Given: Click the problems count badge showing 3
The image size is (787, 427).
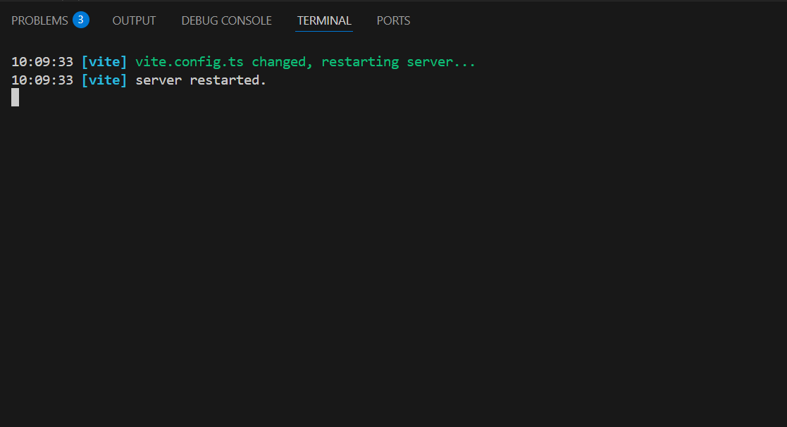Looking at the screenshot, I should [80, 20].
